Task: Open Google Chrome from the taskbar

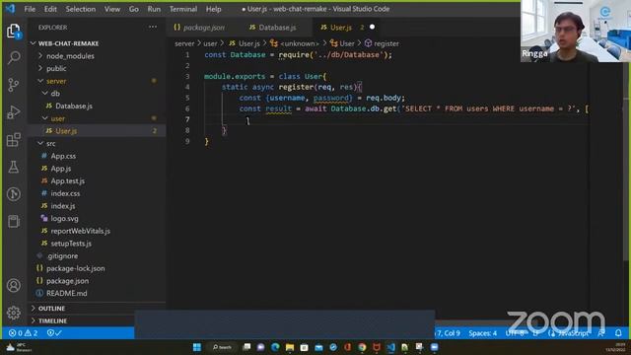Action: tap(362, 347)
